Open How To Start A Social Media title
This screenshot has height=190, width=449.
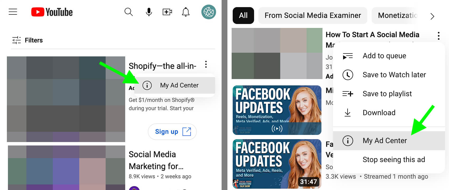click(372, 35)
